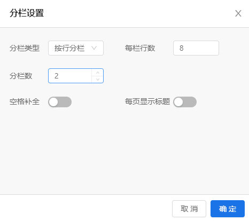Focus the 每栏行数 input field

coord(196,48)
